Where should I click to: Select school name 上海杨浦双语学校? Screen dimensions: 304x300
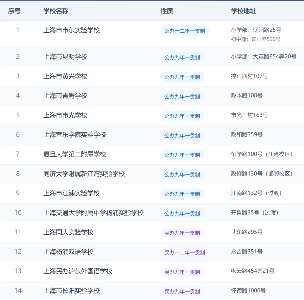[x=68, y=252]
